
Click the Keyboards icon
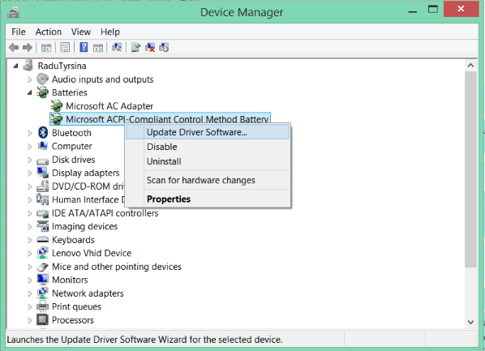click(x=43, y=239)
